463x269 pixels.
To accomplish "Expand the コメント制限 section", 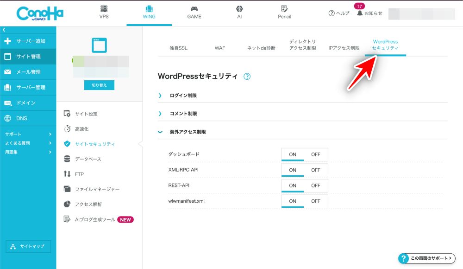I will tap(183, 114).
